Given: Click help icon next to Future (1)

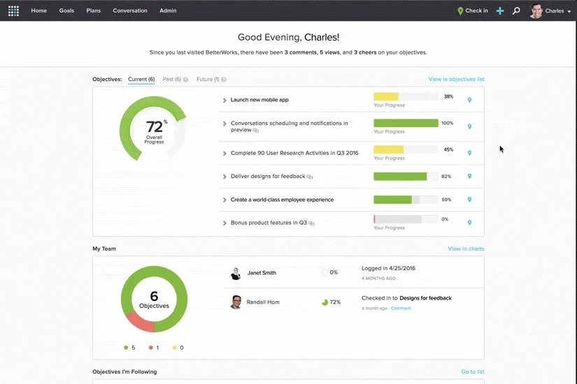Looking at the screenshot, I should point(223,80).
